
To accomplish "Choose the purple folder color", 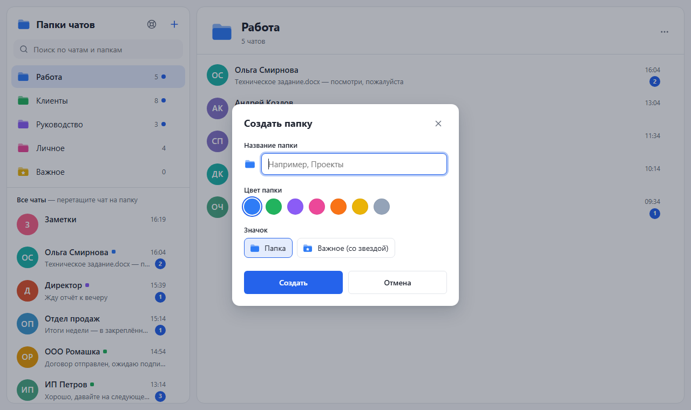I will point(295,207).
